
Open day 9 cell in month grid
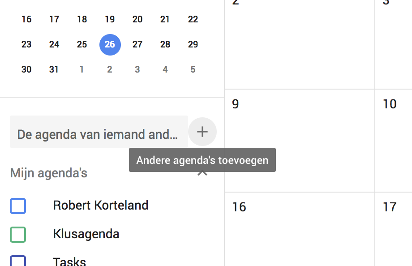(x=299, y=143)
